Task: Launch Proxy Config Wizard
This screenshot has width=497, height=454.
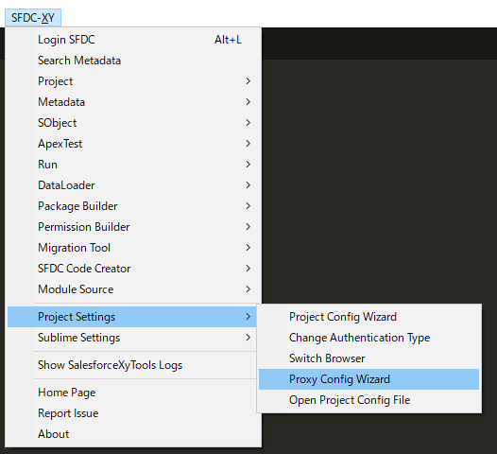Action: 368,379
